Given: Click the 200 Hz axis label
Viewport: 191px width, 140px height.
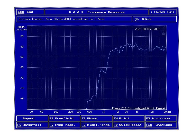Looking at the screenshot, I should (70, 112).
